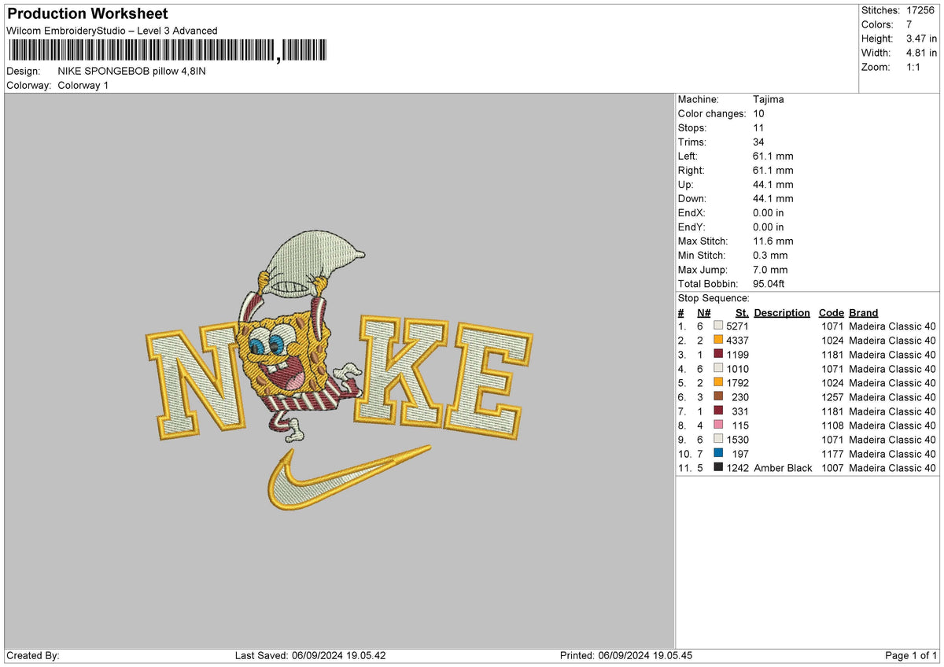Click the cream swatch beside 5271 stitches

pos(718,326)
